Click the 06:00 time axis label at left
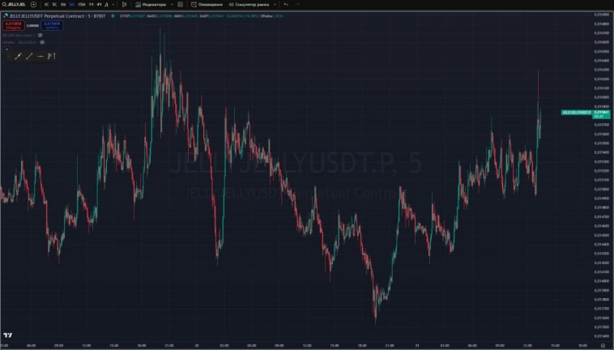The height and width of the screenshot is (350, 614). click(x=31, y=346)
